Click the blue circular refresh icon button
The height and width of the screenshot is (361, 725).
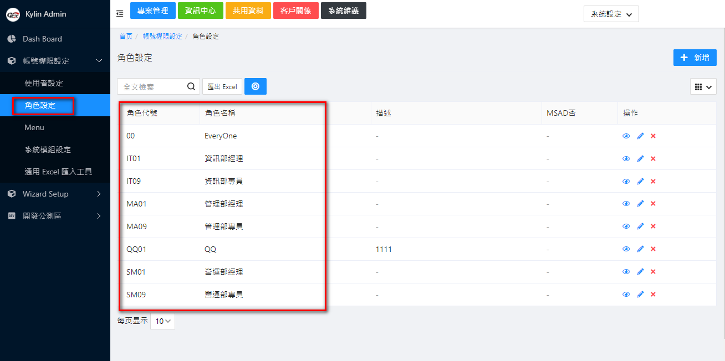[255, 86]
